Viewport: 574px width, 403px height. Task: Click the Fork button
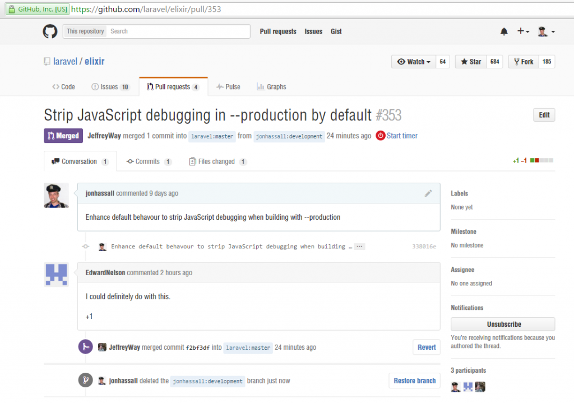tap(524, 62)
